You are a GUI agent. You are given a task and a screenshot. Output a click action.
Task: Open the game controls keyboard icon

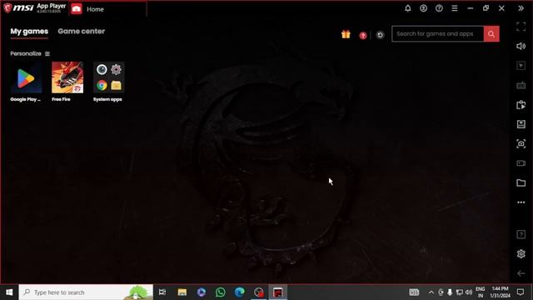tap(521, 85)
